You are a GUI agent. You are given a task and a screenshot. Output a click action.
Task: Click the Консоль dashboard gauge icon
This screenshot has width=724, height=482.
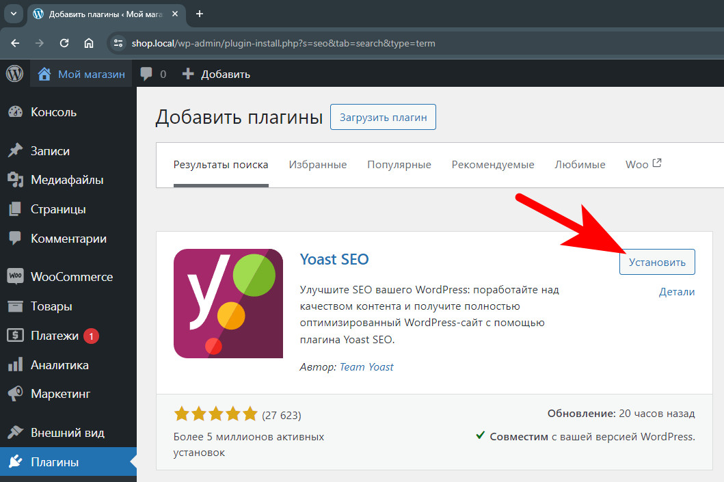click(15, 112)
